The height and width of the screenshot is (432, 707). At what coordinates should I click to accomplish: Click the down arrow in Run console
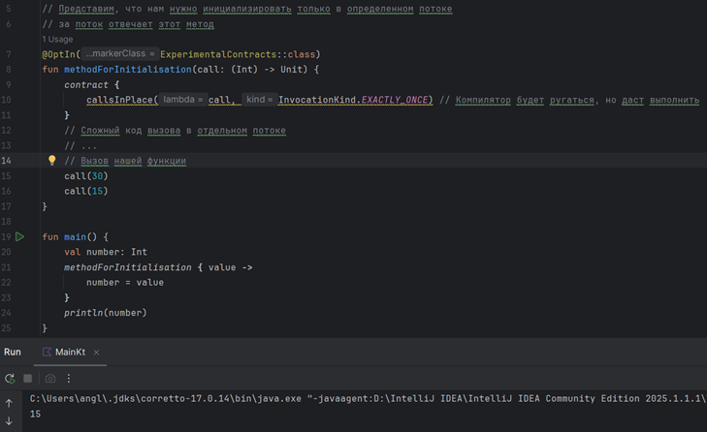(x=10, y=421)
